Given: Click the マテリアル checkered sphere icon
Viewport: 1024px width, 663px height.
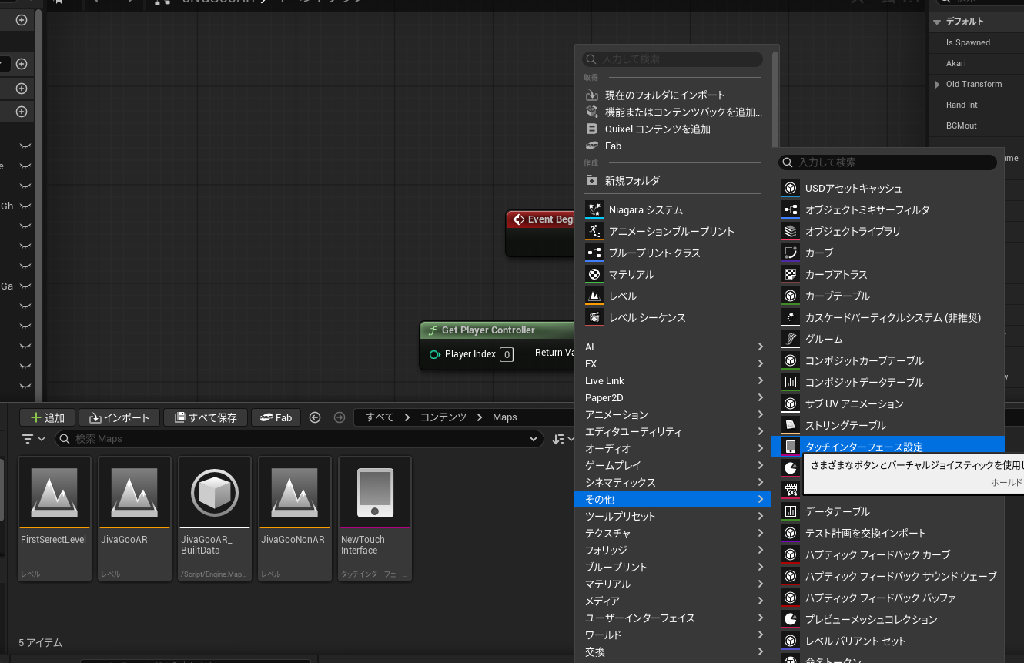Looking at the screenshot, I should 594,274.
